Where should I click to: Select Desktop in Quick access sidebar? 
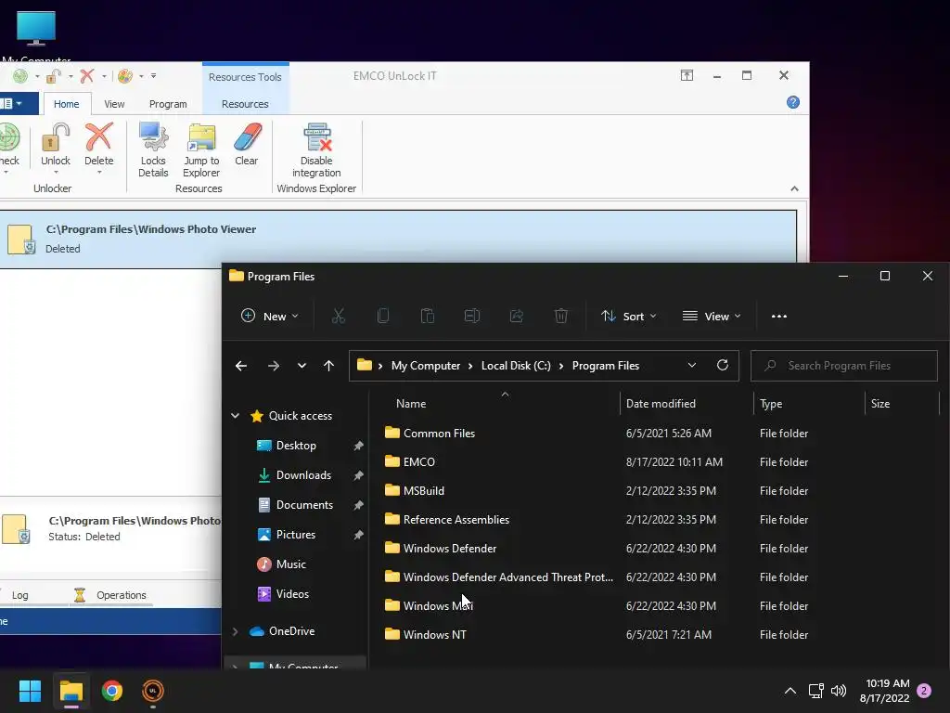click(x=296, y=446)
